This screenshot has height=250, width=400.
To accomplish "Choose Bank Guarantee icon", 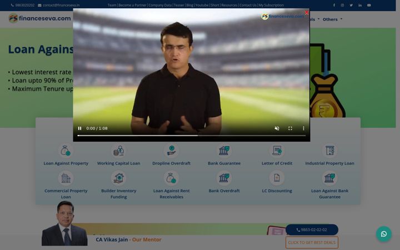I will pyautogui.click(x=224, y=151).
